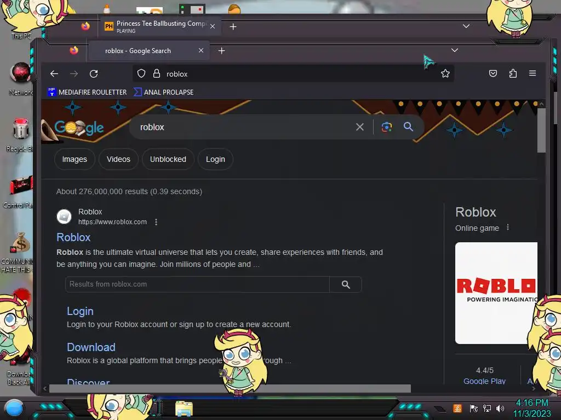Filter results by Videos
Screen dimensions: 561x420
tap(118, 159)
